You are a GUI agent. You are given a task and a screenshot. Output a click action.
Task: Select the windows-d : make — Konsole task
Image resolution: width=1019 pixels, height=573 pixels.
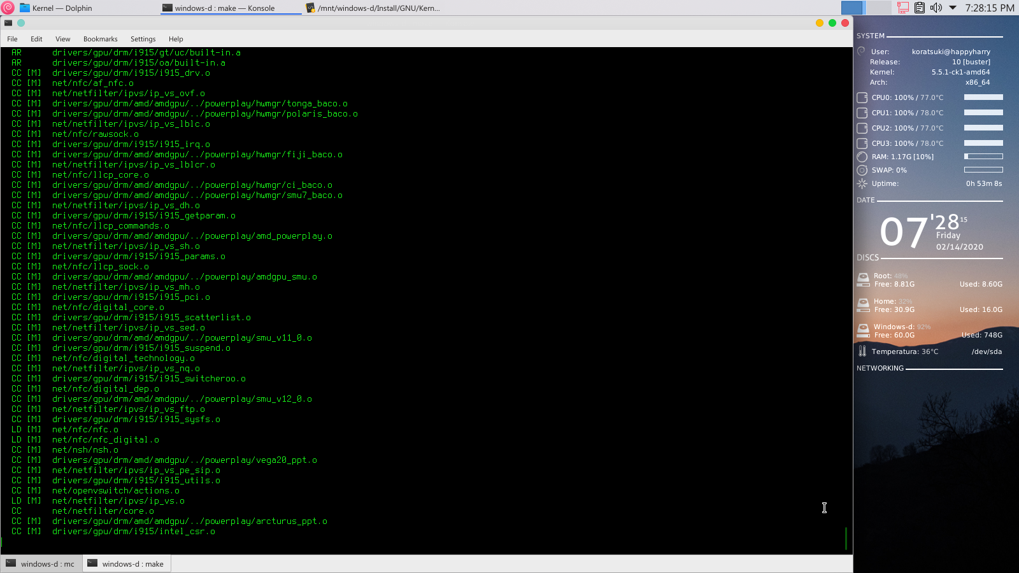[218, 8]
